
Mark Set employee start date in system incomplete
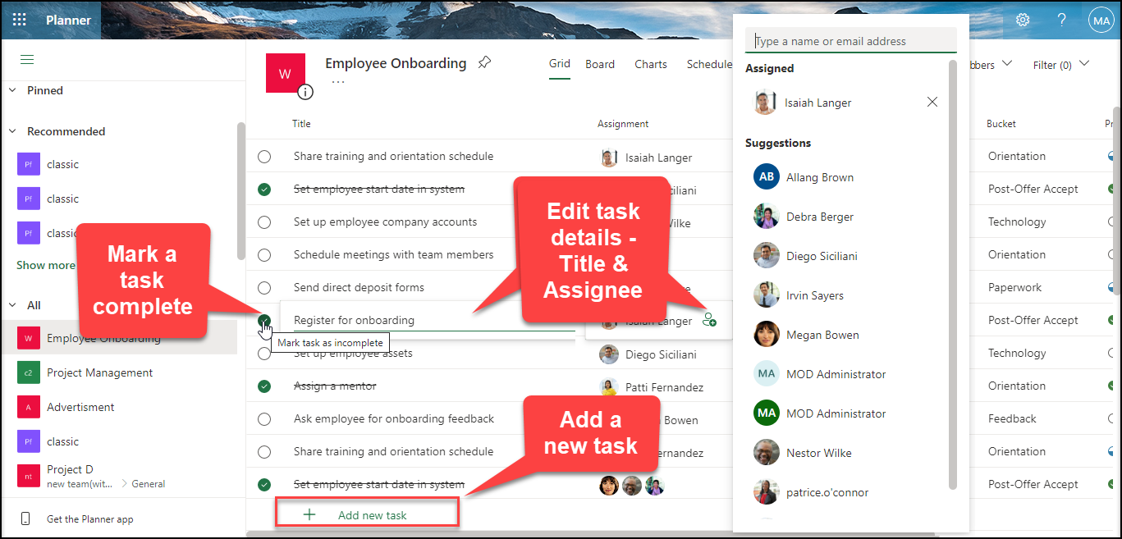tap(264, 189)
